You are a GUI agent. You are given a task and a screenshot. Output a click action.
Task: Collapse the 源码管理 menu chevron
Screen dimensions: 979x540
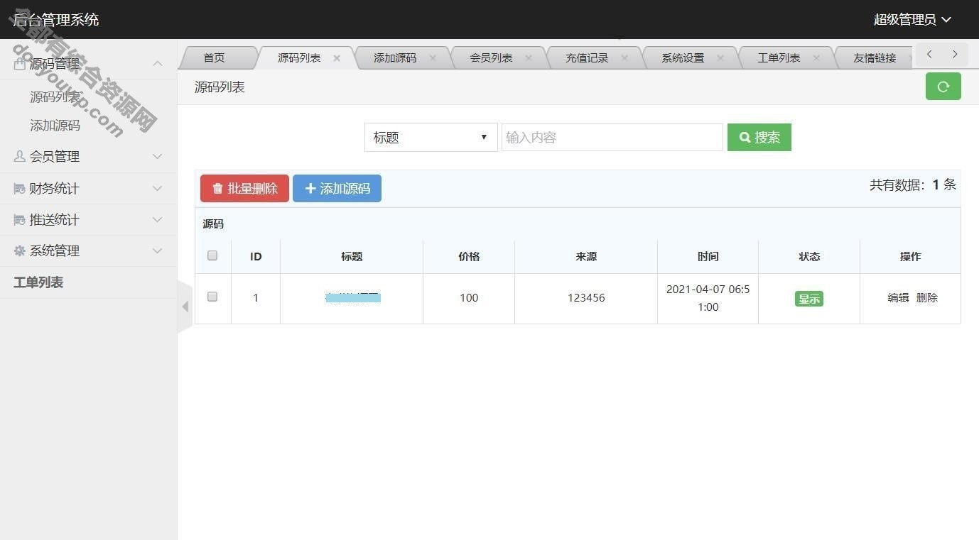pos(158,63)
